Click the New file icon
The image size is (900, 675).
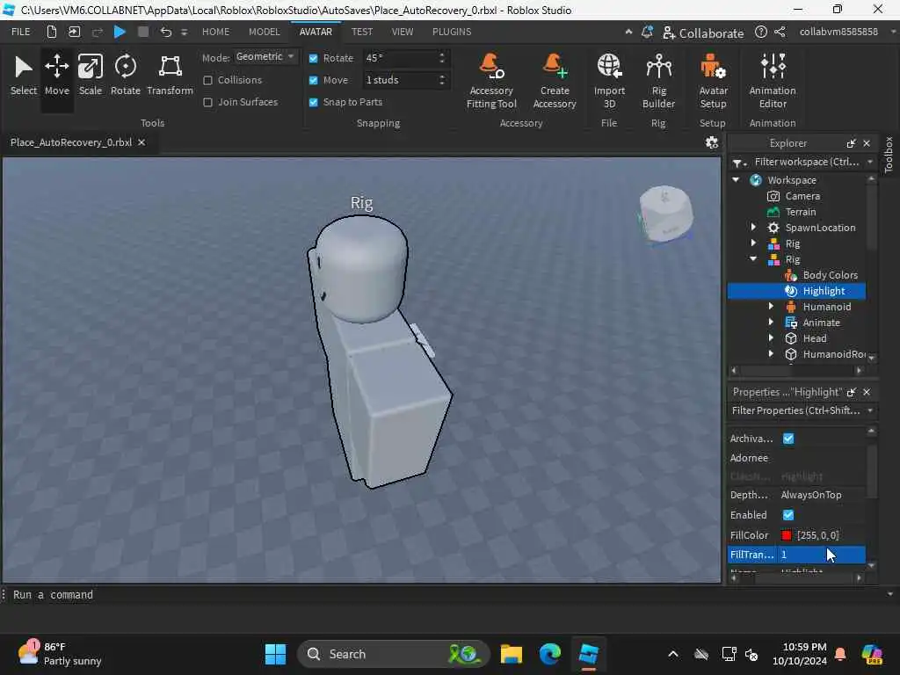(x=52, y=32)
